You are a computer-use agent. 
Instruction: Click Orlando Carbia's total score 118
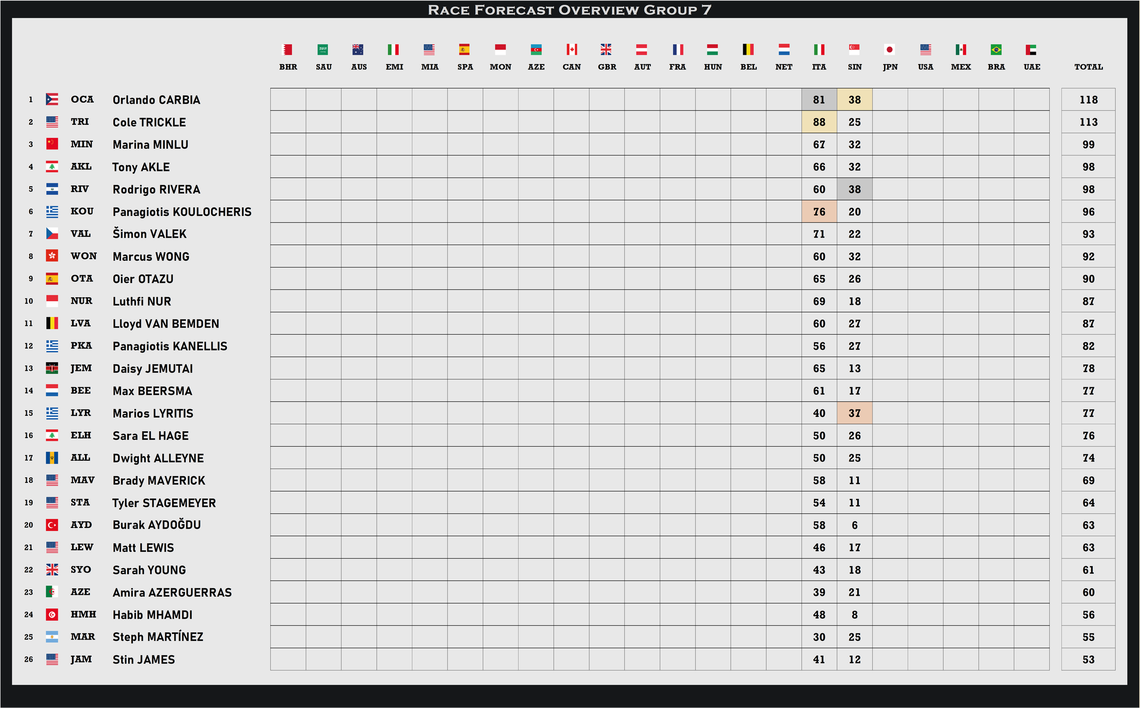coord(1088,100)
